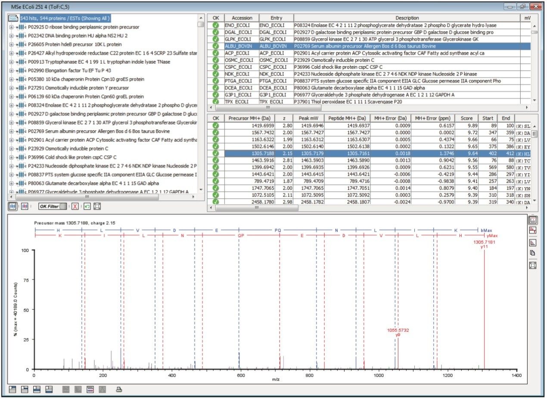Sort by the Accession column header
Image resolution: width=547 pixels, height=399 pixels.
(242, 18)
